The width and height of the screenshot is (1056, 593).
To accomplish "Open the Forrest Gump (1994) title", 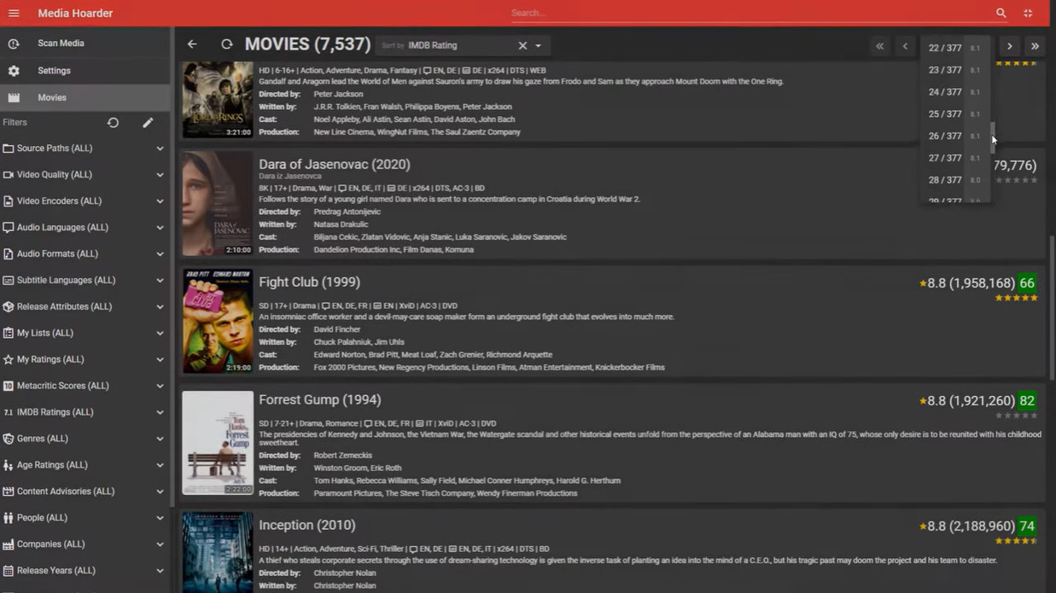I will (x=319, y=400).
